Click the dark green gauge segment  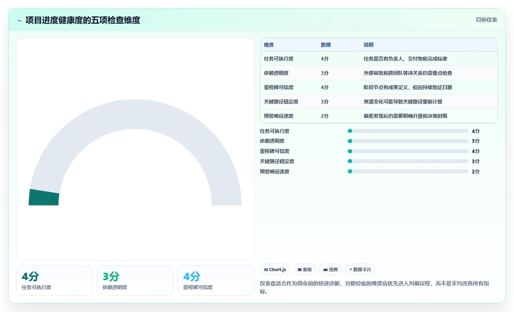tap(44, 198)
